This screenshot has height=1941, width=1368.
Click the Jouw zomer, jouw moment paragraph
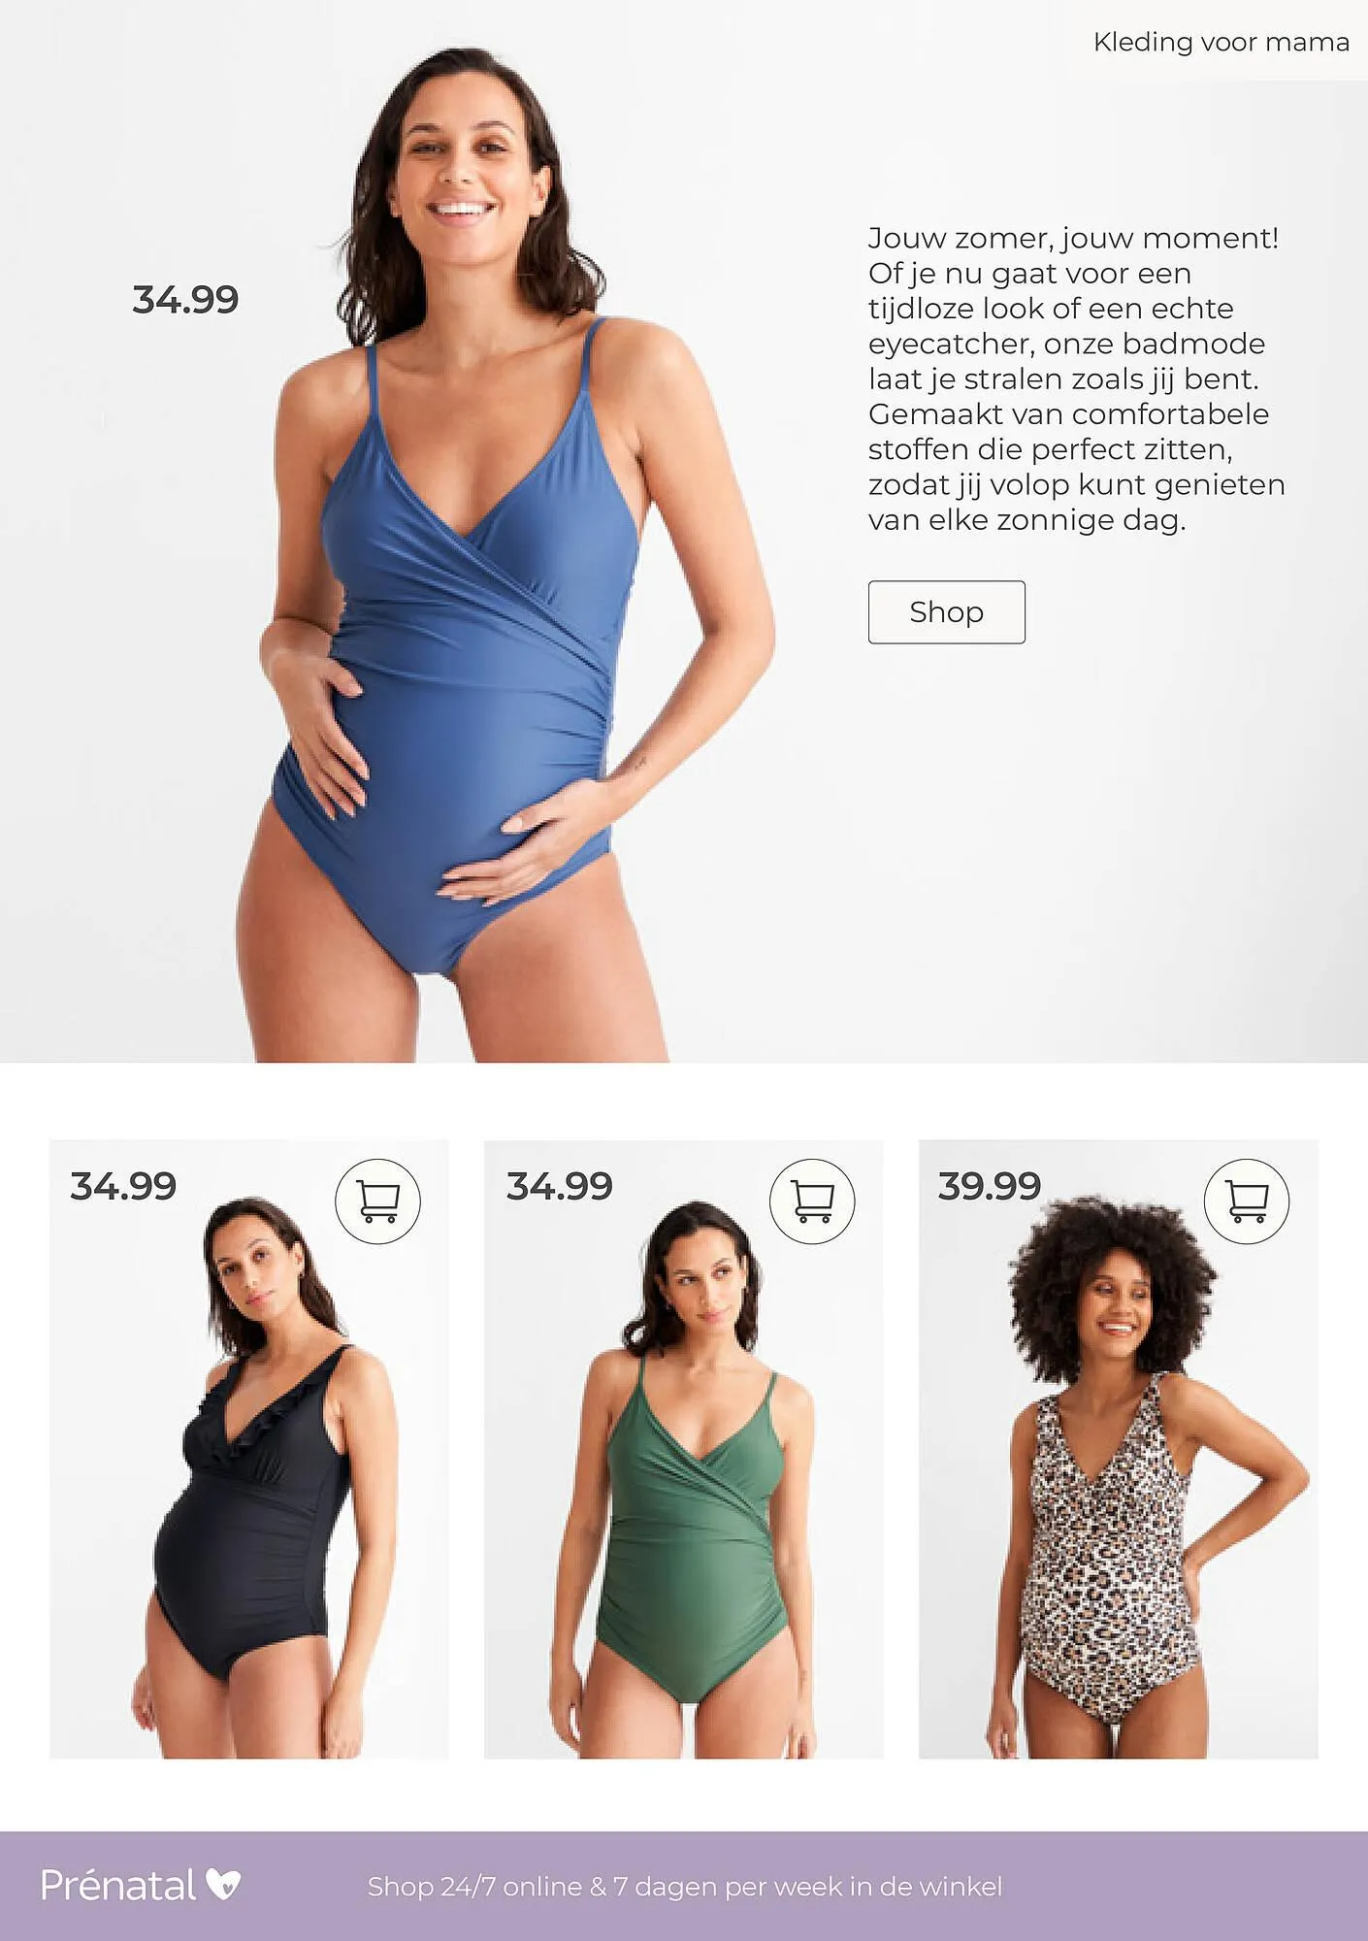coord(1076,378)
